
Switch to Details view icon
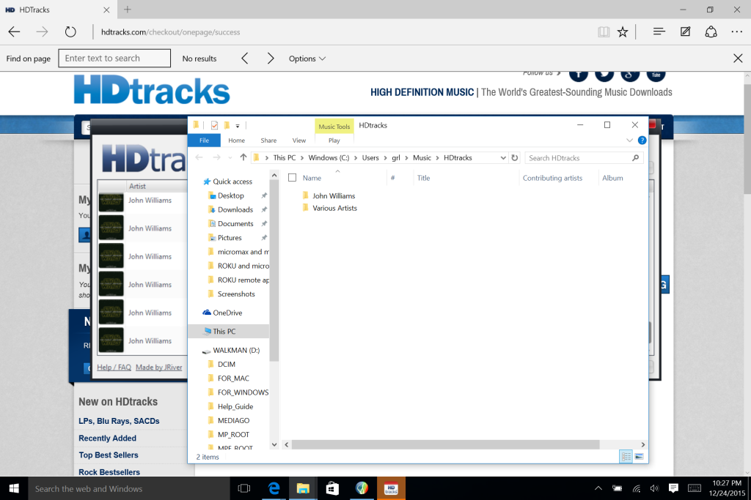click(626, 457)
